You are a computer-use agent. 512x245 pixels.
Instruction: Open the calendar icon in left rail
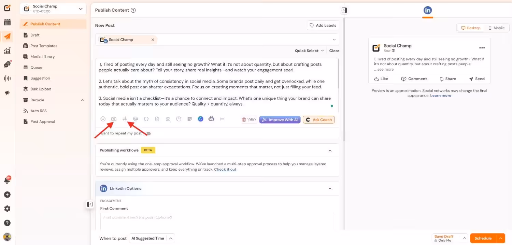pyautogui.click(x=7, y=23)
